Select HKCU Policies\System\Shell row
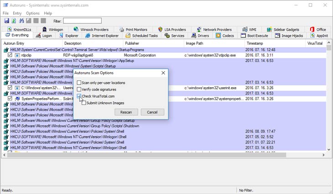This screenshot has width=333, height=194. pyautogui.click(x=165, y=131)
